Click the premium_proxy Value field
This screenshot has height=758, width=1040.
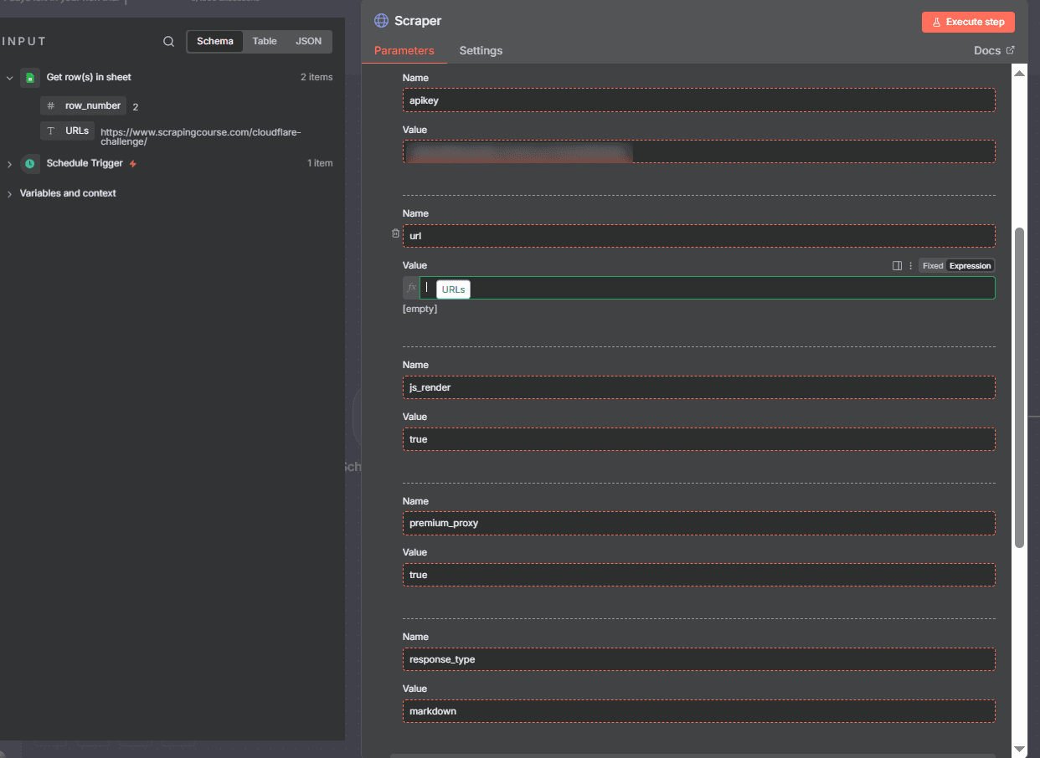[699, 575]
